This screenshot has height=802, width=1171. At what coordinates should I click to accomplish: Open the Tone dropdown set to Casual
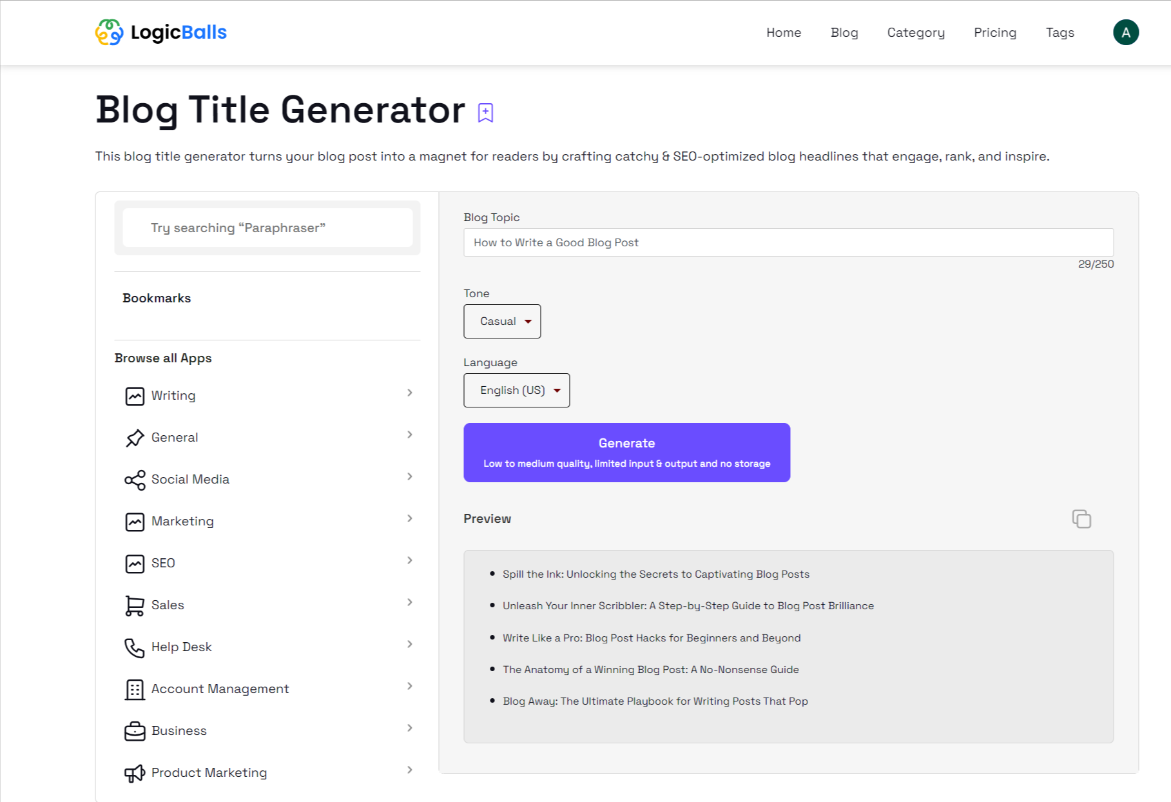point(502,321)
